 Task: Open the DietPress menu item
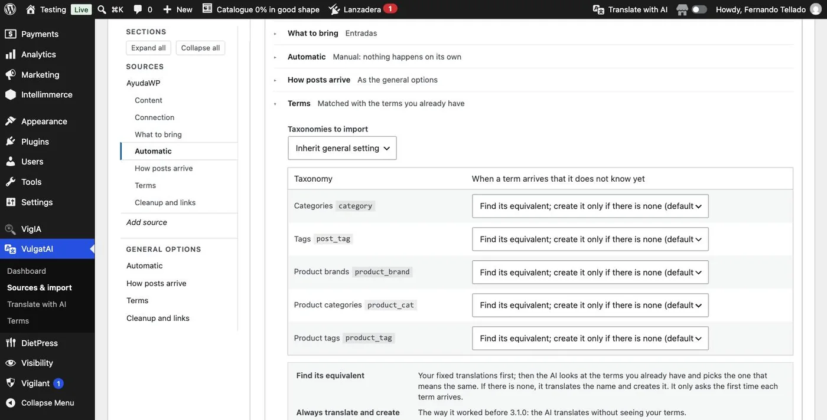(x=40, y=343)
